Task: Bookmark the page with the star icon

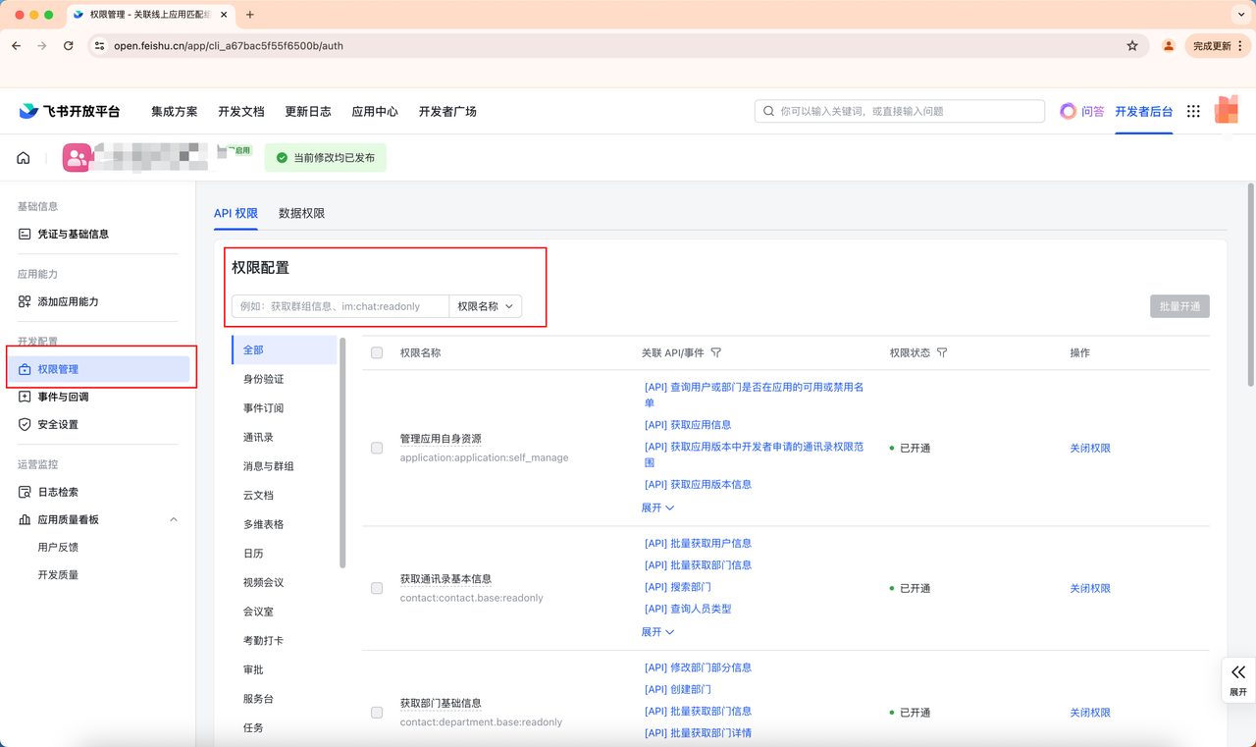Action: 1132,46
